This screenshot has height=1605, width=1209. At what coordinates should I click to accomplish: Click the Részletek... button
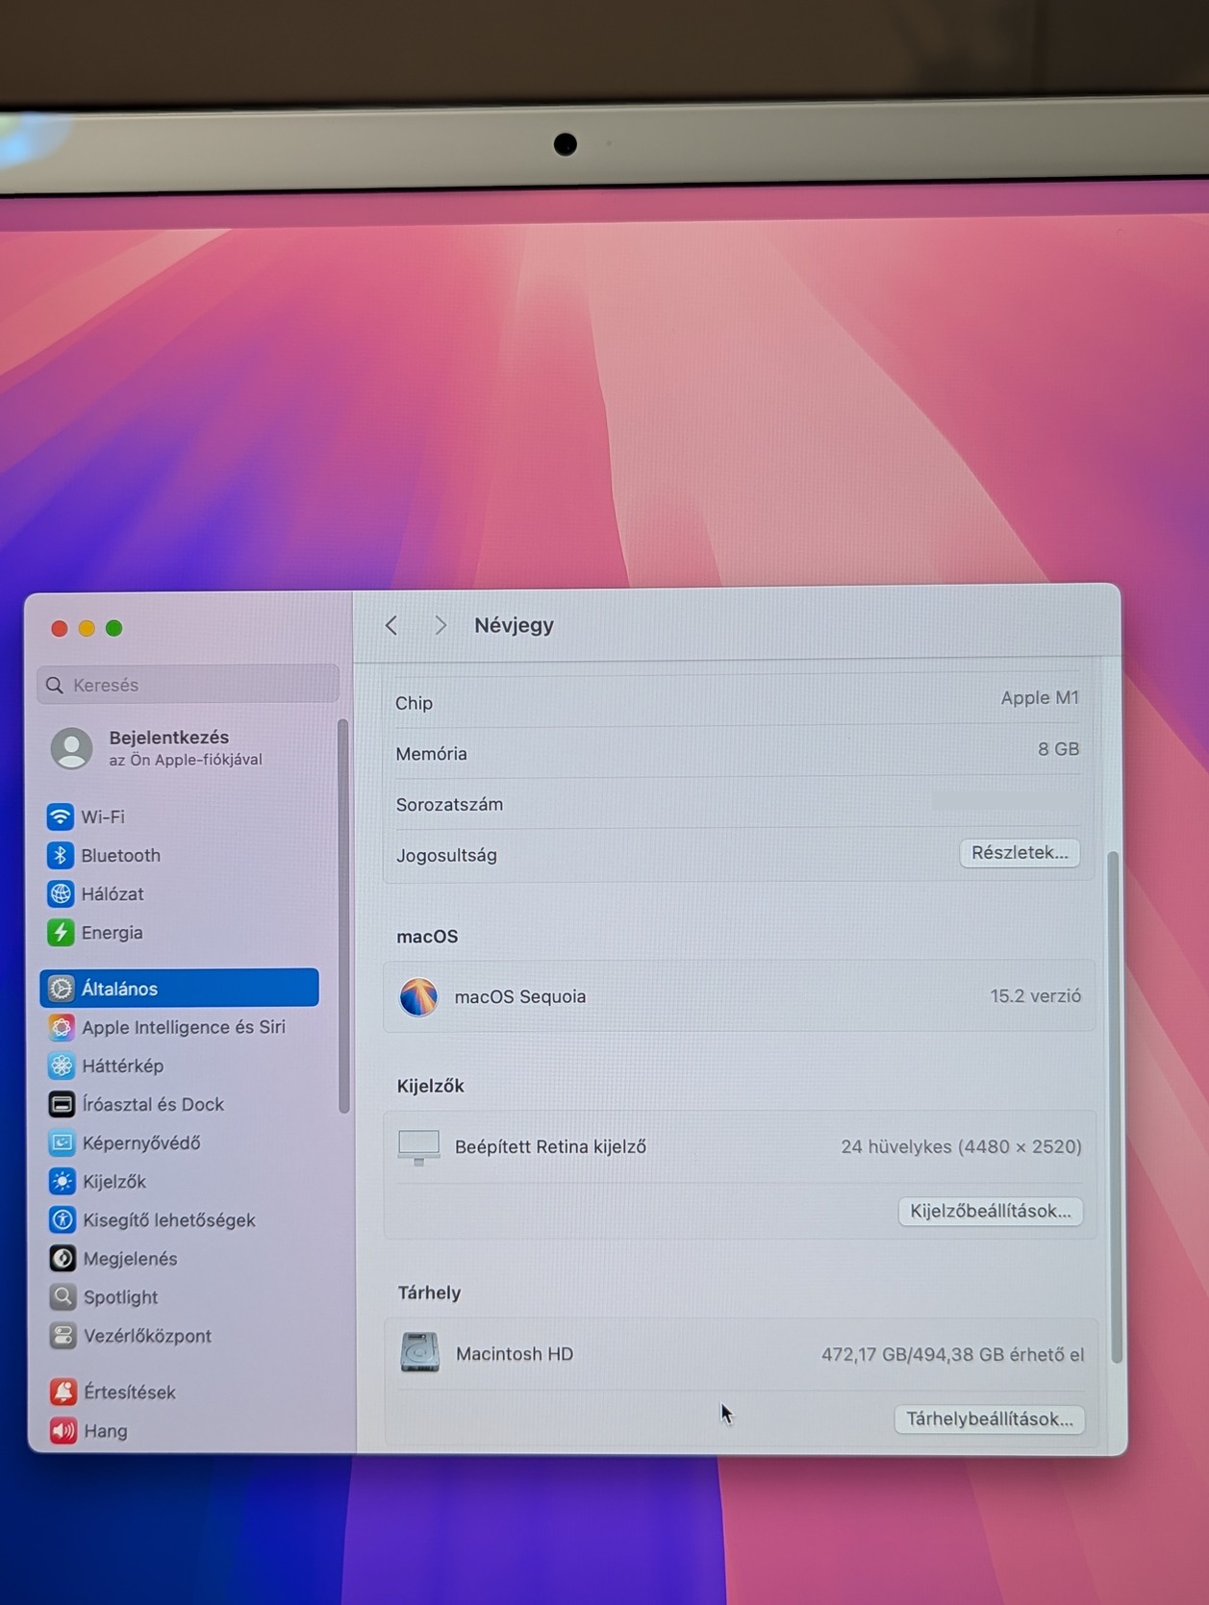1020,853
